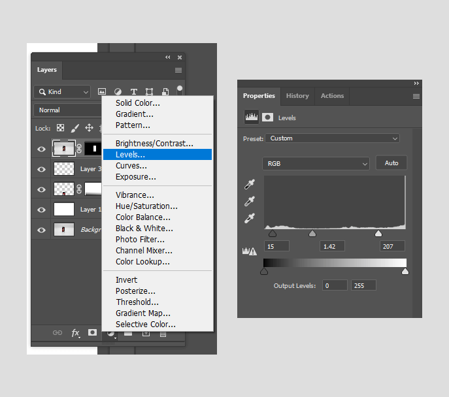Select the Background layer thumbnail
This screenshot has height=397, width=449.
pyautogui.click(x=64, y=229)
